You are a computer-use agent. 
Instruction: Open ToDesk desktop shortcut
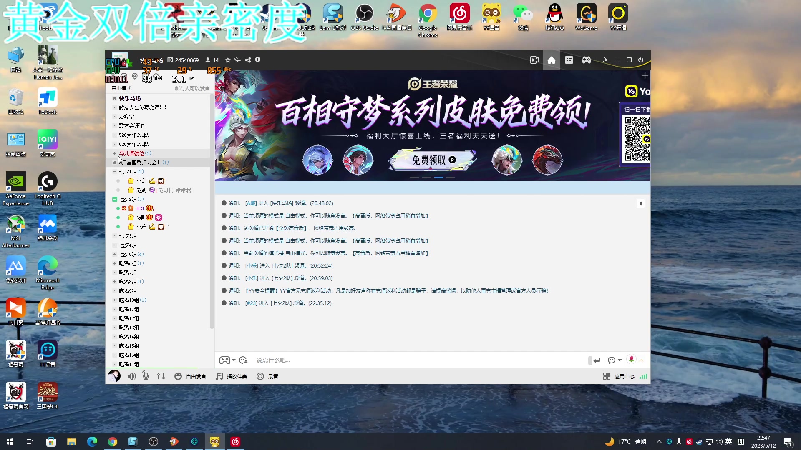[x=48, y=101]
